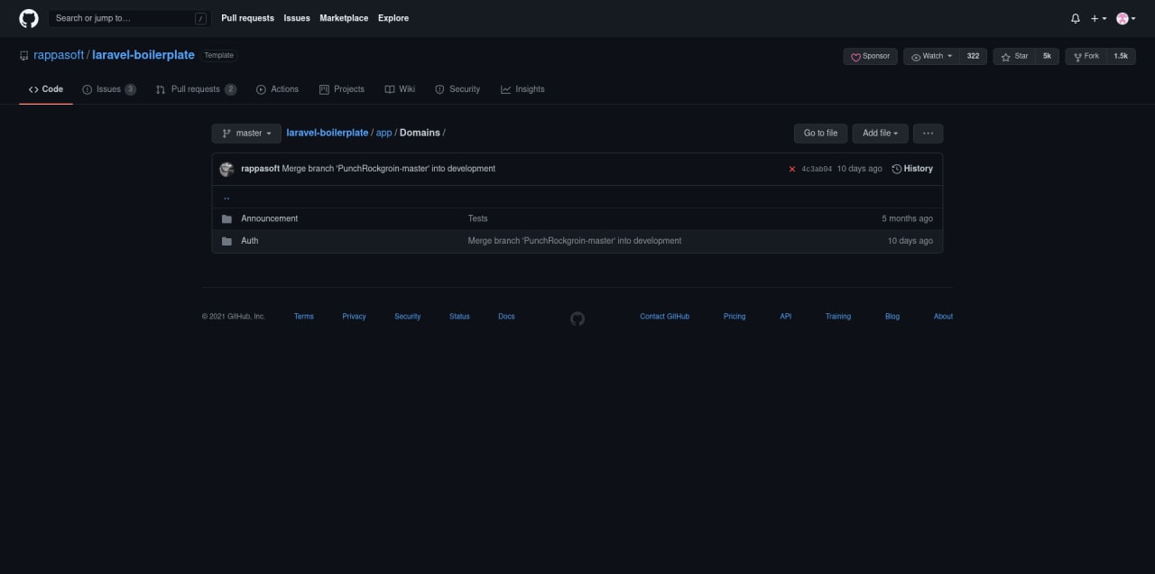
Task: Click the footer GitHub mark icon
Action: (577, 319)
